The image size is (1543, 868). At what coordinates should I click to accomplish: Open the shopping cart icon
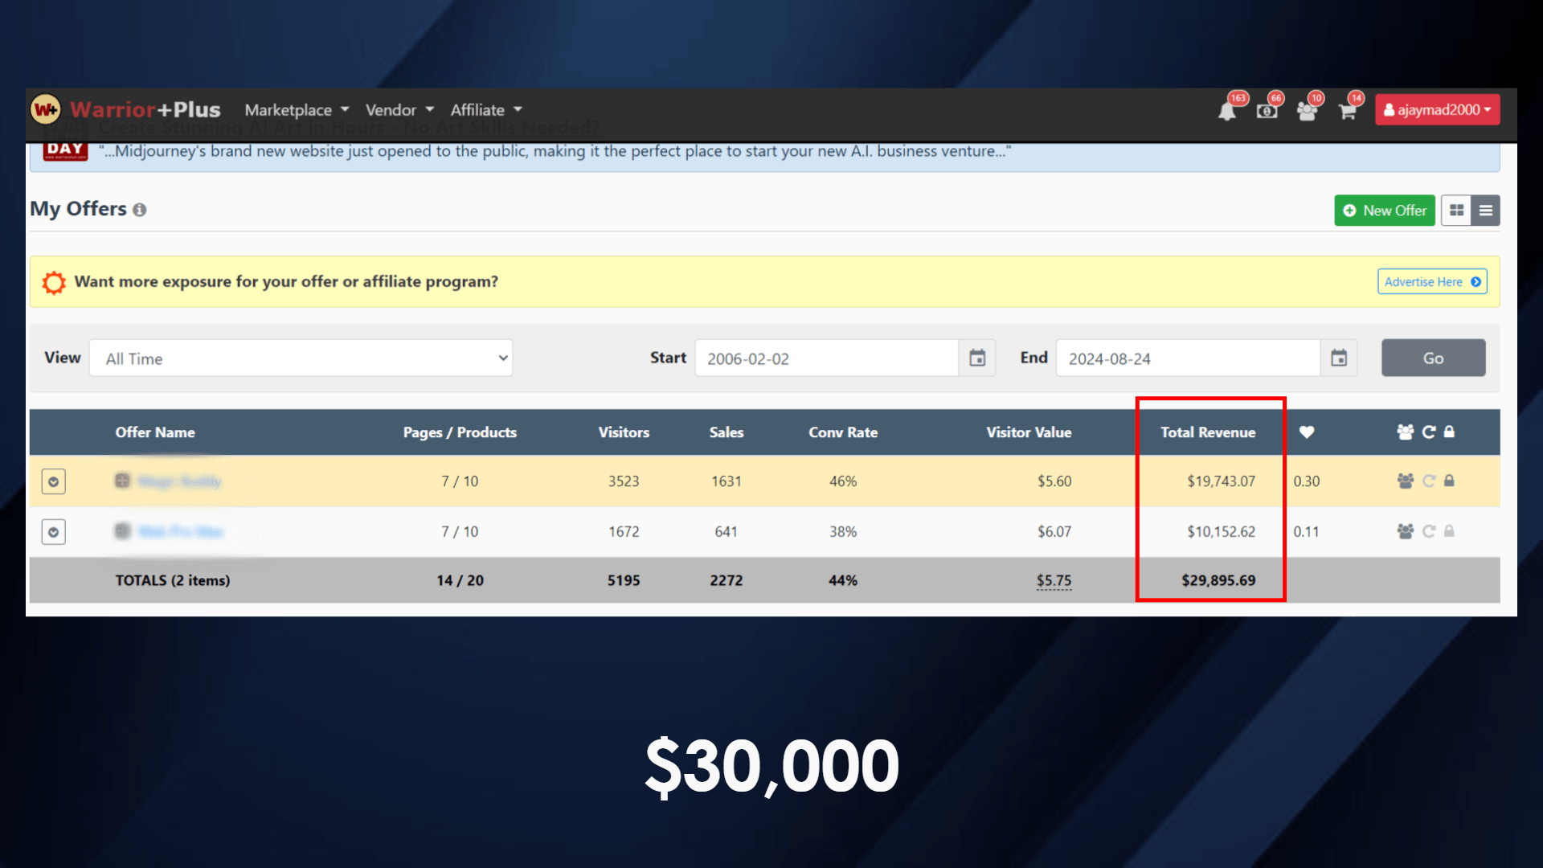click(x=1348, y=111)
